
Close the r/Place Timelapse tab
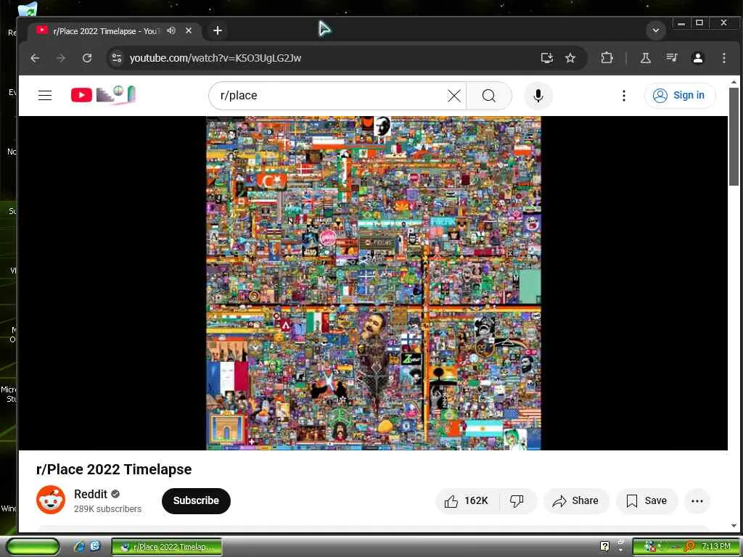pos(189,30)
